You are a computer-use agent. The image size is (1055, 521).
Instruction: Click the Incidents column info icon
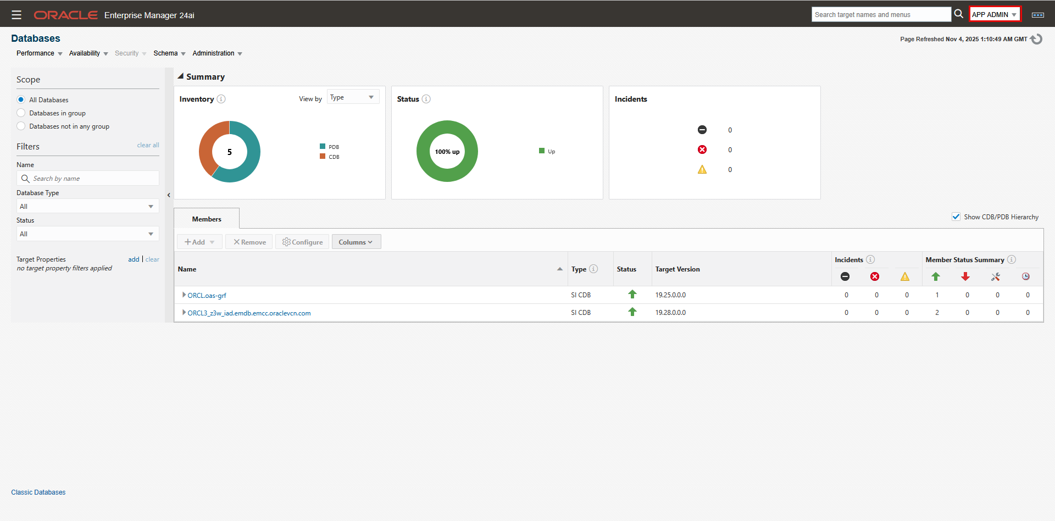870,259
